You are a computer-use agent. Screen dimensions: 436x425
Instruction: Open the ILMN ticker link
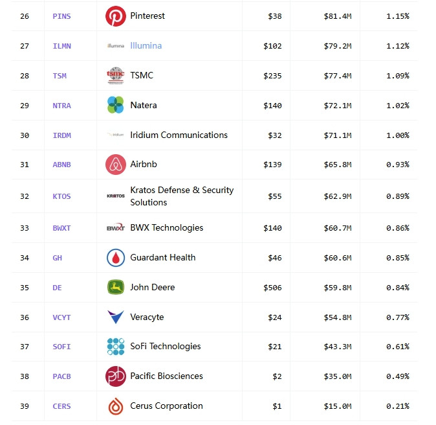tap(61, 46)
